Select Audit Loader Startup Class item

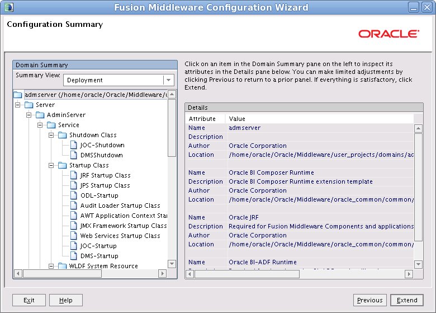coord(120,205)
